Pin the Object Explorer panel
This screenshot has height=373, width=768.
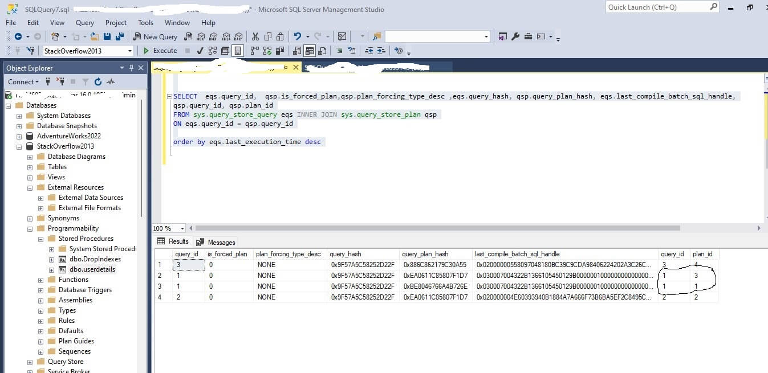tap(131, 68)
